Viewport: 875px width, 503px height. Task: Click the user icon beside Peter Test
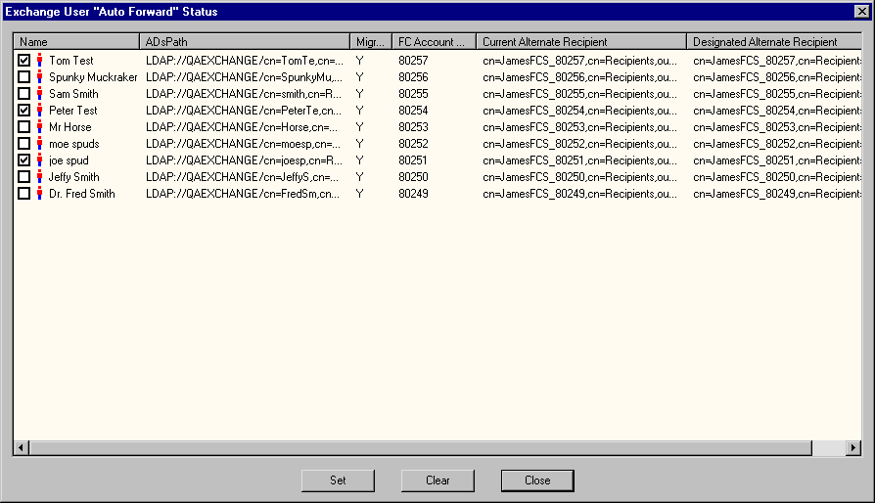pyautogui.click(x=39, y=111)
